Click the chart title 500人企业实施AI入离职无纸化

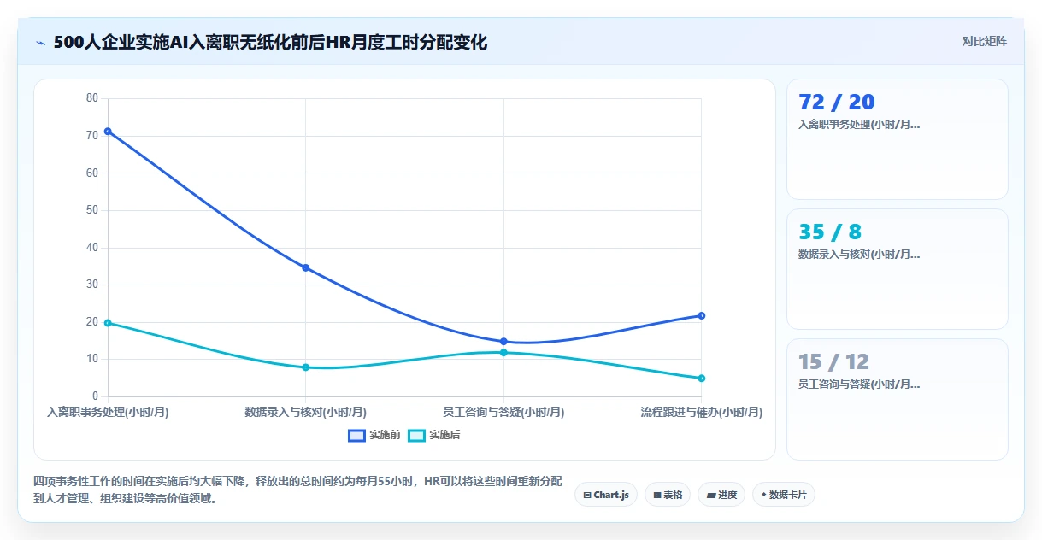(x=270, y=43)
